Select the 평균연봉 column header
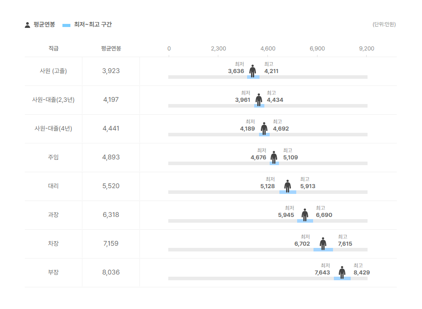Viewport: 422px width, 309px height. coord(111,48)
